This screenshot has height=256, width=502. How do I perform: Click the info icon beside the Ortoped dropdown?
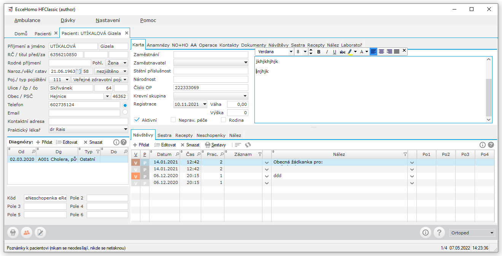tap(426, 232)
